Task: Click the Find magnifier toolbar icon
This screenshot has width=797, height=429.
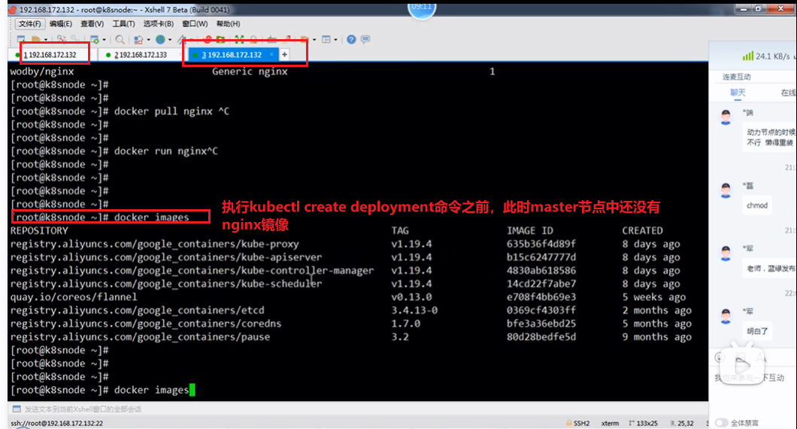Action: click(120, 39)
